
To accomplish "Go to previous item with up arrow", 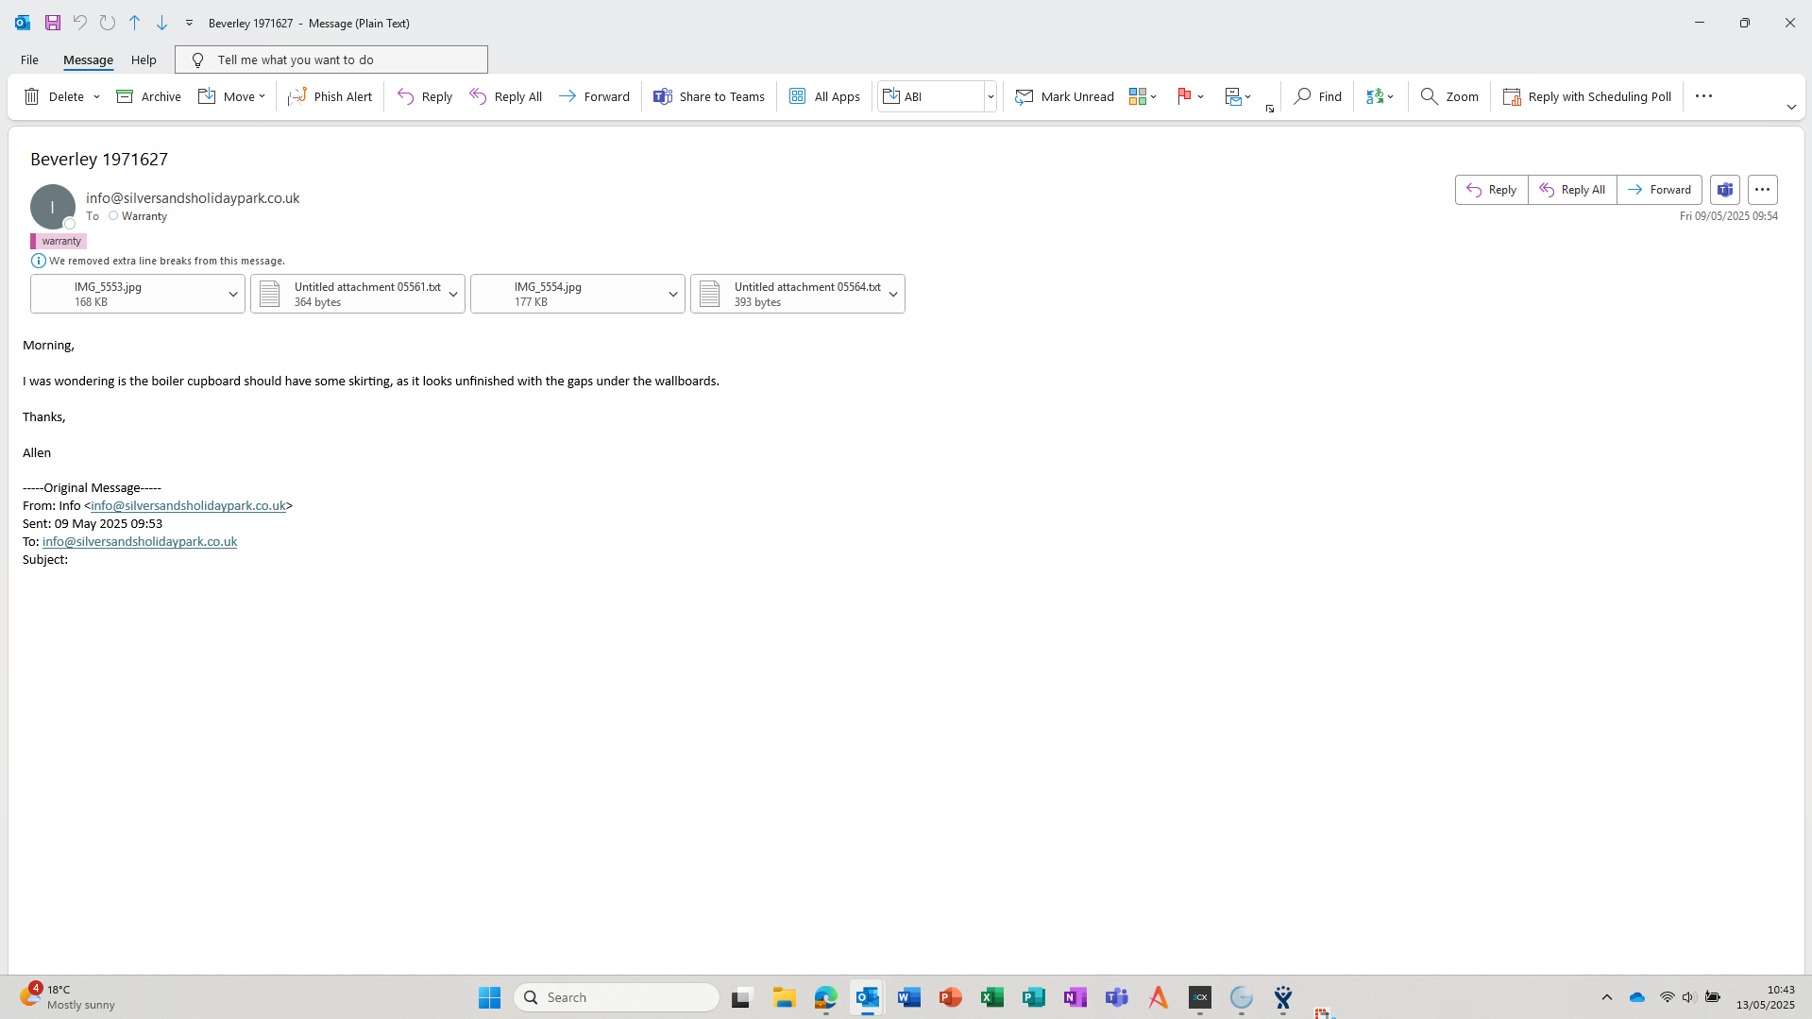I will click(134, 23).
